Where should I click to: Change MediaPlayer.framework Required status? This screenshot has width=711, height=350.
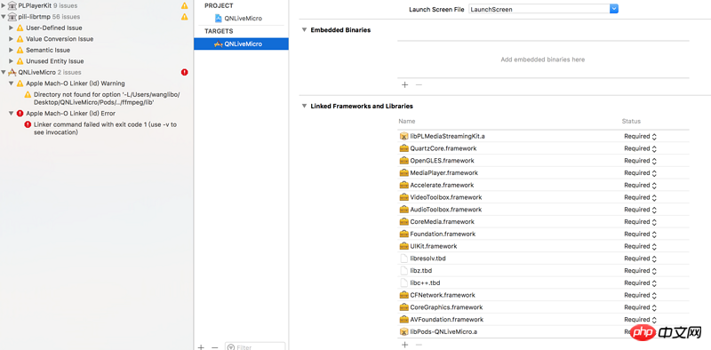tap(640, 172)
